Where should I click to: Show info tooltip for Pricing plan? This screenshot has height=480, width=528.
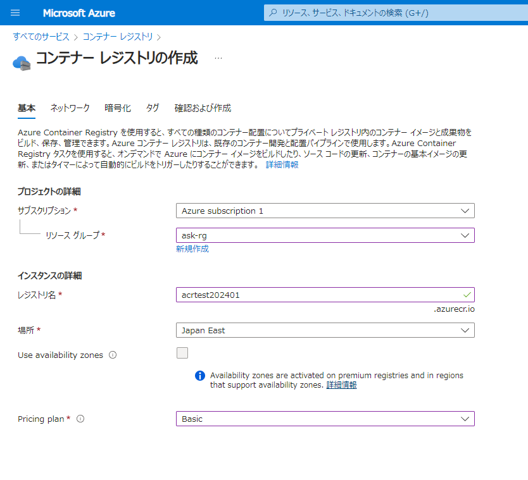[80, 419]
